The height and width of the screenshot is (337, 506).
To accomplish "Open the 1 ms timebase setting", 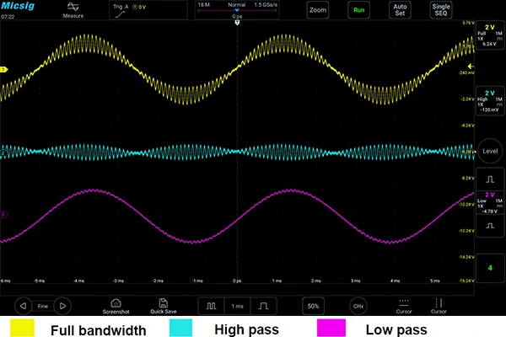I will (238, 305).
